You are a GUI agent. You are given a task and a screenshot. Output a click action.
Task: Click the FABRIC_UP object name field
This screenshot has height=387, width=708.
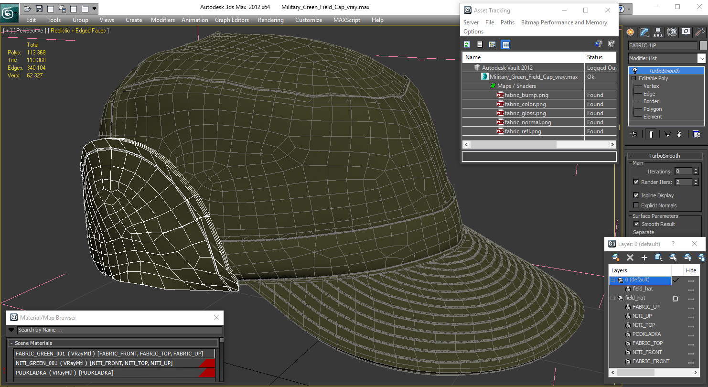[663, 45]
